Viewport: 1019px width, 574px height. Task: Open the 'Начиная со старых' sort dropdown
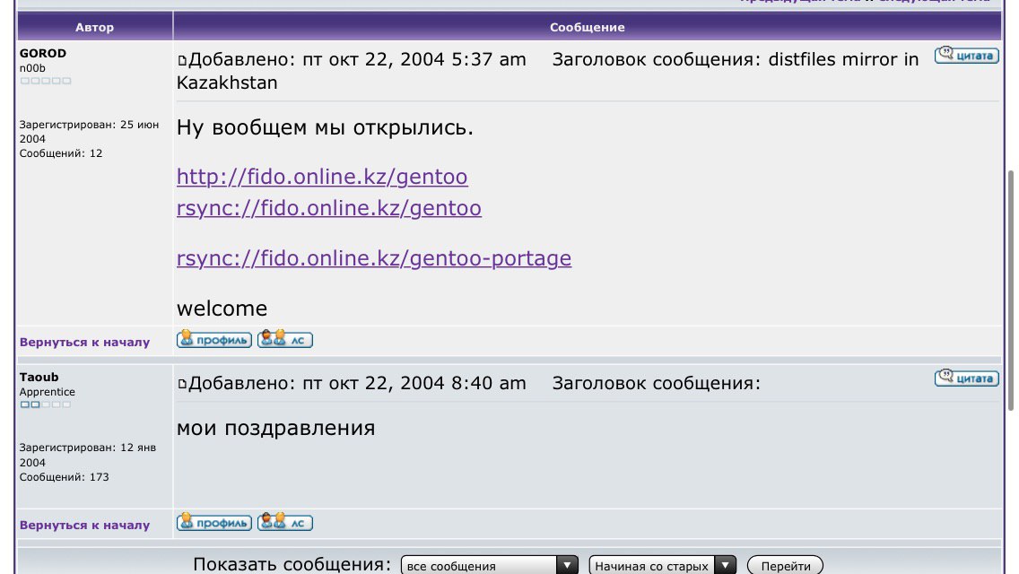pyautogui.click(x=662, y=566)
